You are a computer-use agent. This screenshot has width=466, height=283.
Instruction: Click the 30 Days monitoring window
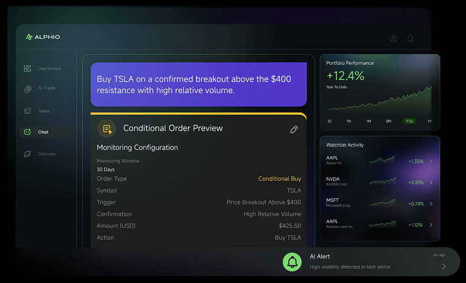click(105, 169)
